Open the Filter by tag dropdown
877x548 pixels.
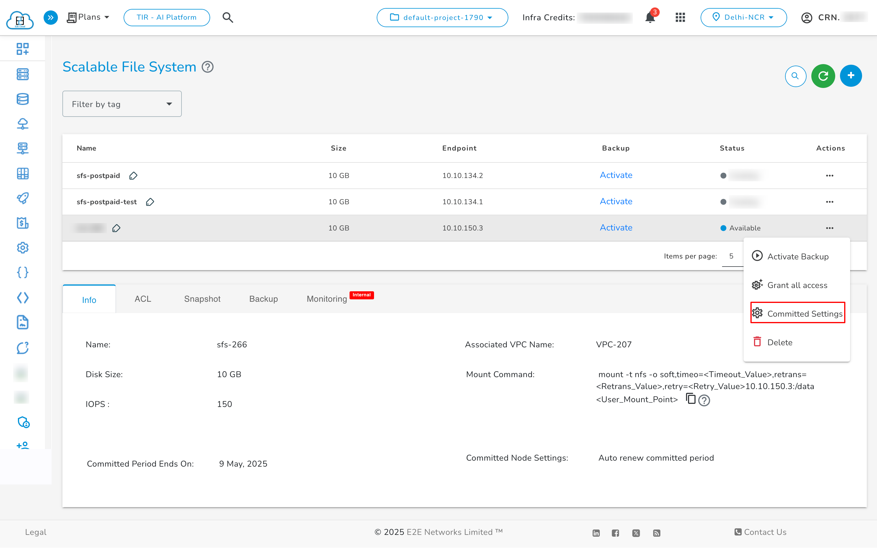(122, 104)
